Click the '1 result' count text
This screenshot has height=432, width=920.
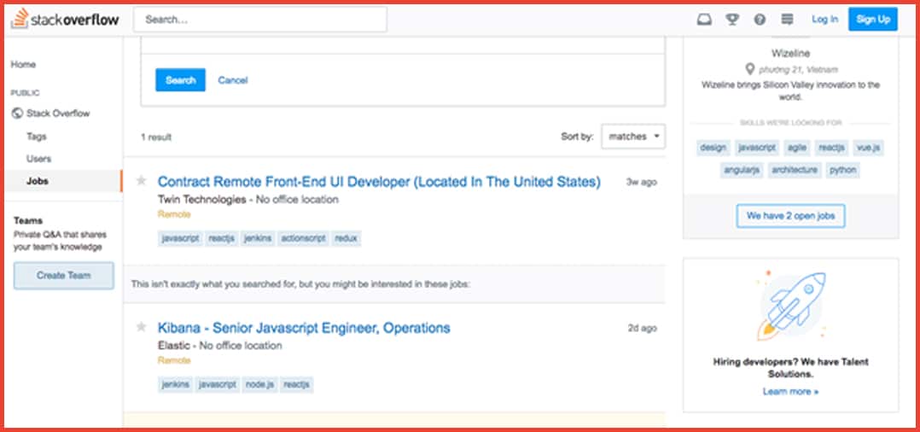156,137
